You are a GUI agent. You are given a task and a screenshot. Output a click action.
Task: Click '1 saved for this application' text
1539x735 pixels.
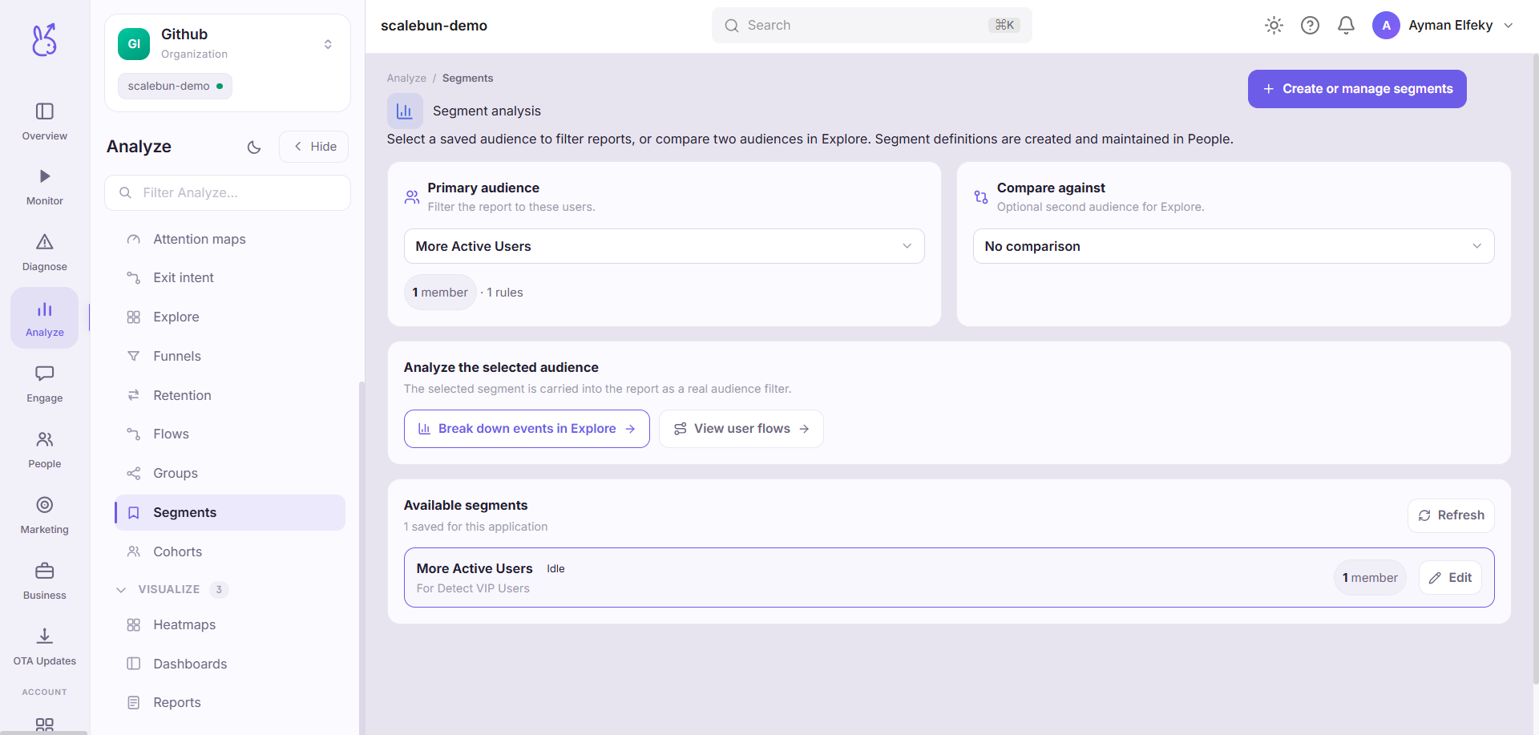[475, 527]
